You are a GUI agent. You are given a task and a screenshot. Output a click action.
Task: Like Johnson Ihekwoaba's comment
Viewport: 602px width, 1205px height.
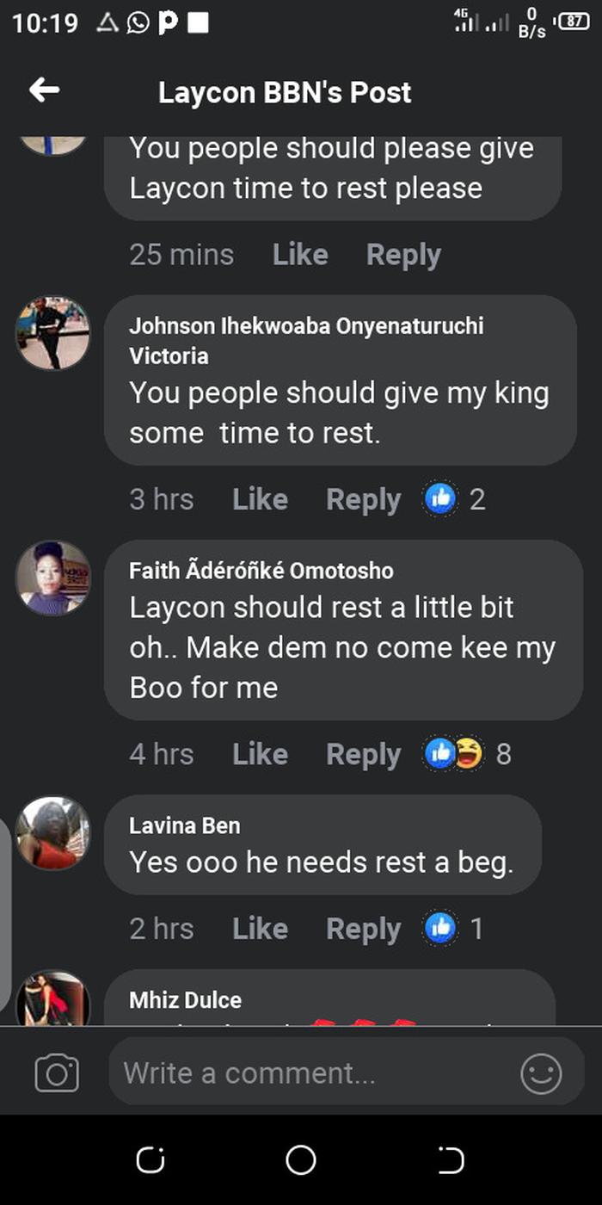pyautogui.click(x=260, y=499)
